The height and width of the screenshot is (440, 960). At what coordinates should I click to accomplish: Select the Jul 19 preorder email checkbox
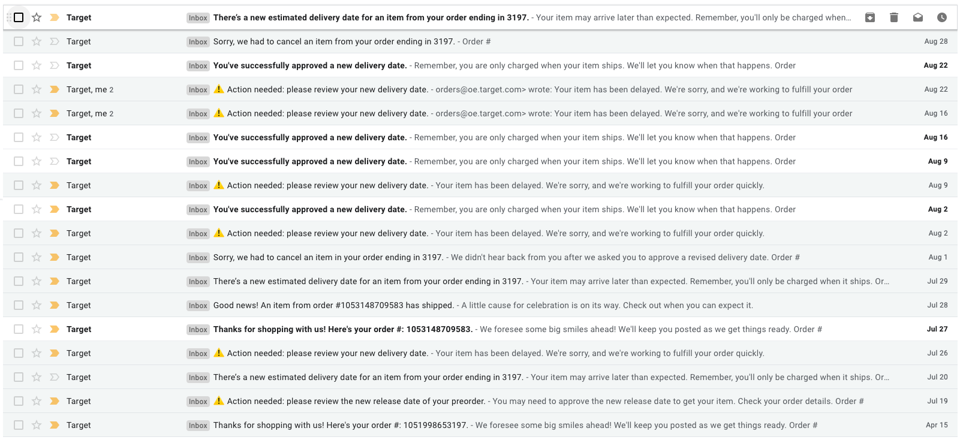[x=19, y=401]
